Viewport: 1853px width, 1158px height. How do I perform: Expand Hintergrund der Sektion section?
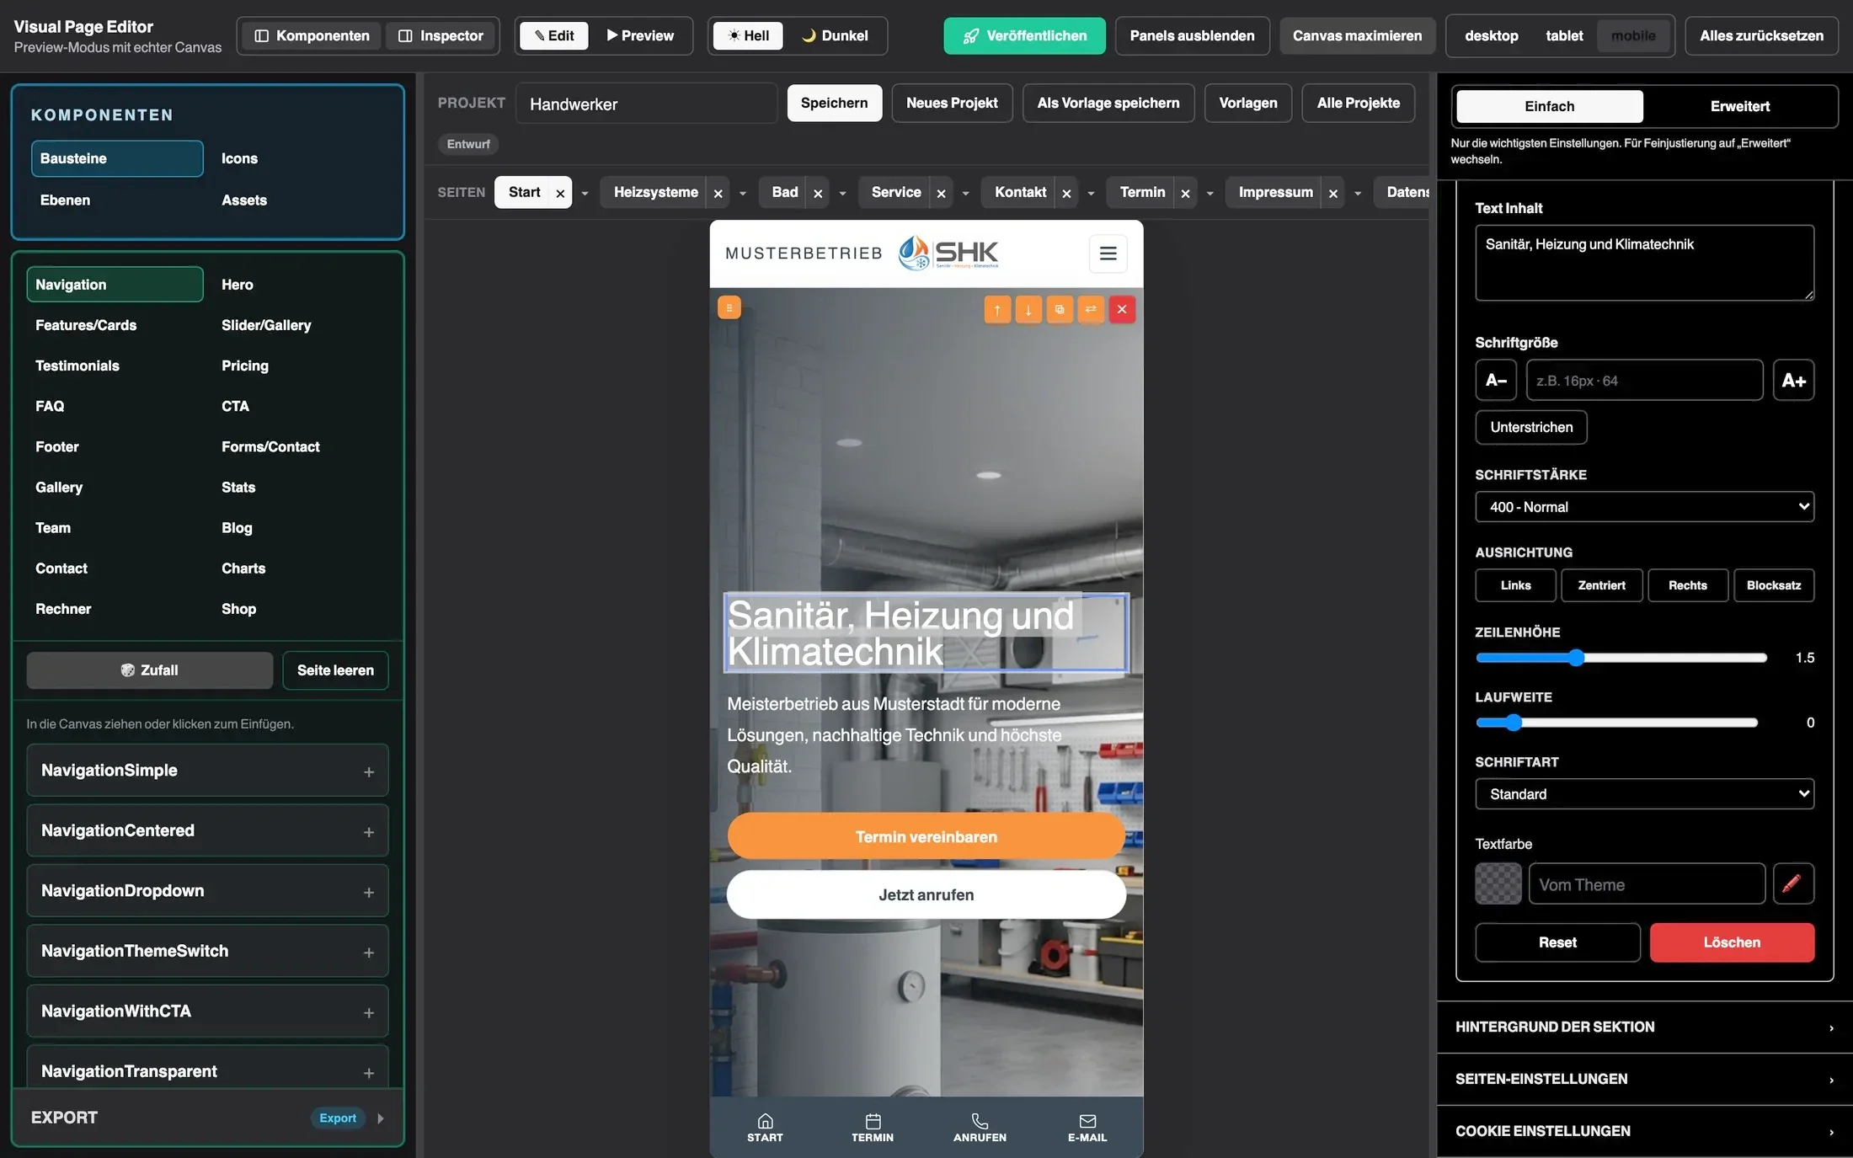[1644, 1027]
